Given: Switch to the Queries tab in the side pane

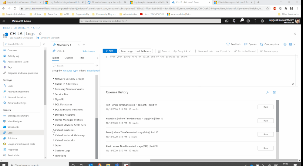Looking at the screenshot, I should [x=69, y=58].
